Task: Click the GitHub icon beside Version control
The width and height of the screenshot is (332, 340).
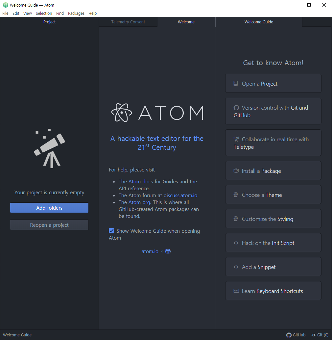Action: click(236, 108)
